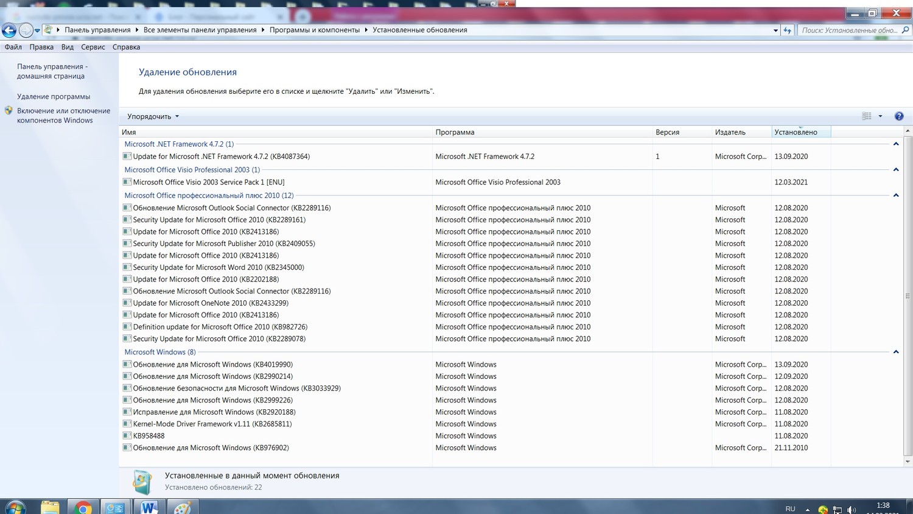The width and height of the screenshot is (913, 514).
Task: Launch Google Chrome from the taskbar
Action: click(x=83, y=507)
